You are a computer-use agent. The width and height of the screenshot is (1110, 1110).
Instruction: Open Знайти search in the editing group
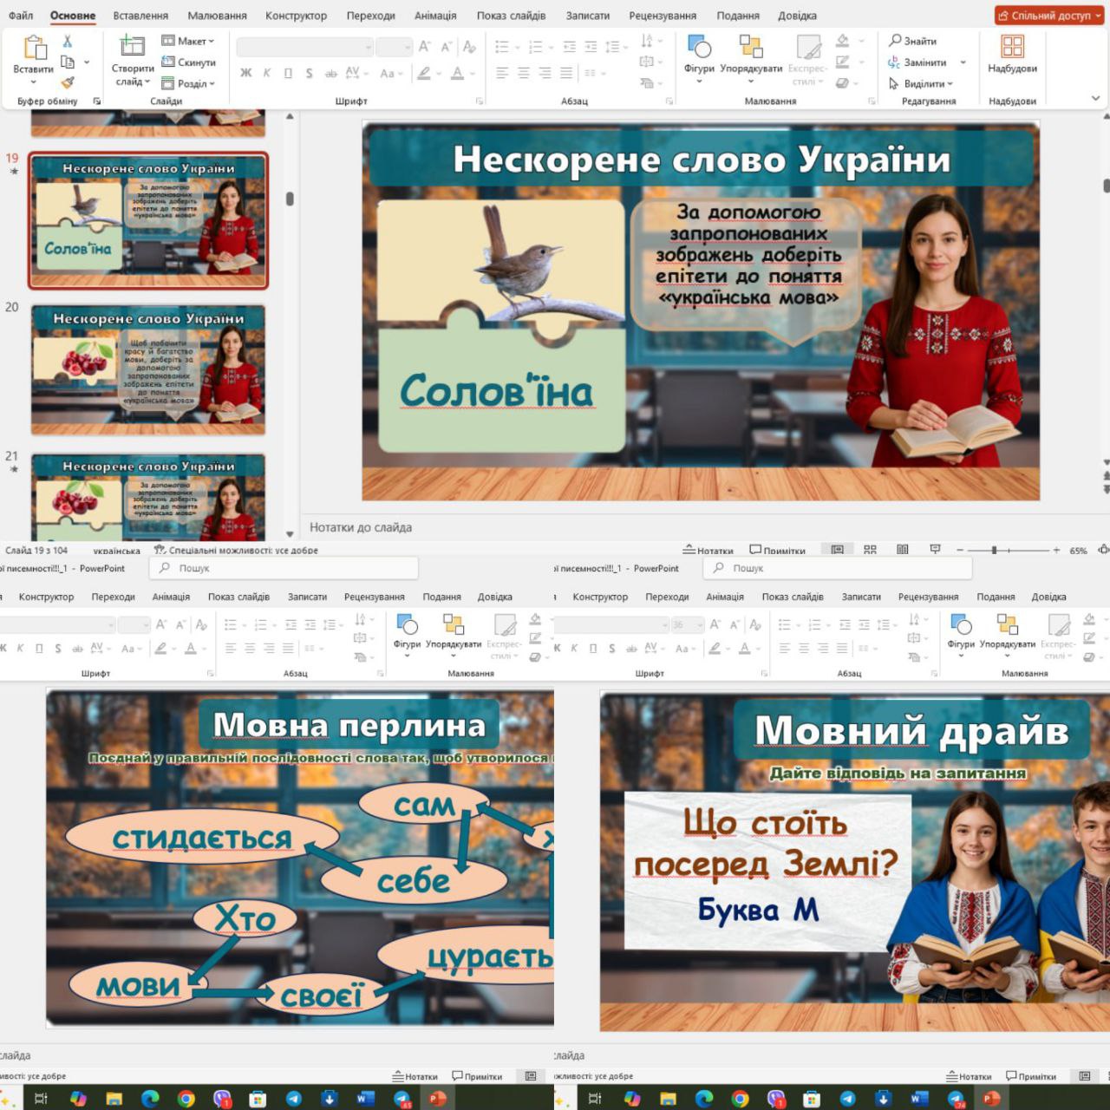912,41
